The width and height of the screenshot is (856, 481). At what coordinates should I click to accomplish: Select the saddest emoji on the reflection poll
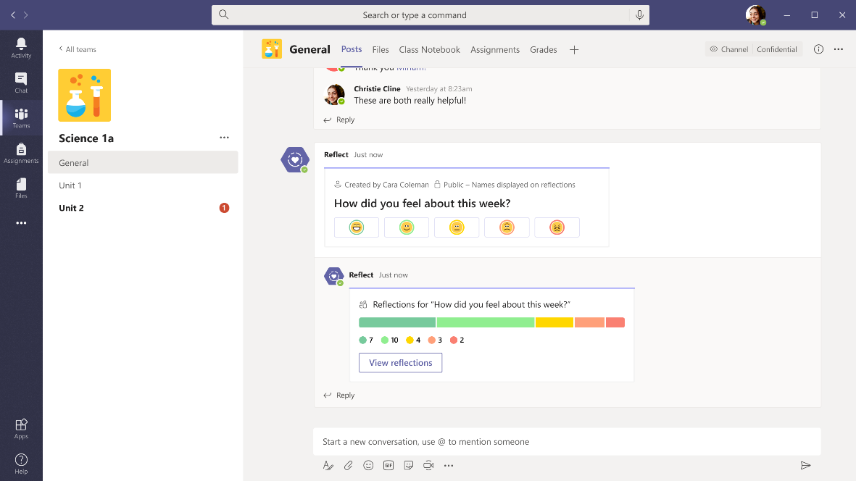[x=557, y=227]
